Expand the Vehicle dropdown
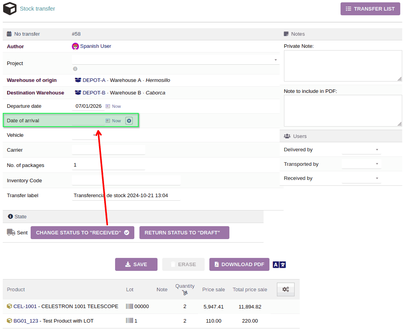 click(x=94, y=135)
